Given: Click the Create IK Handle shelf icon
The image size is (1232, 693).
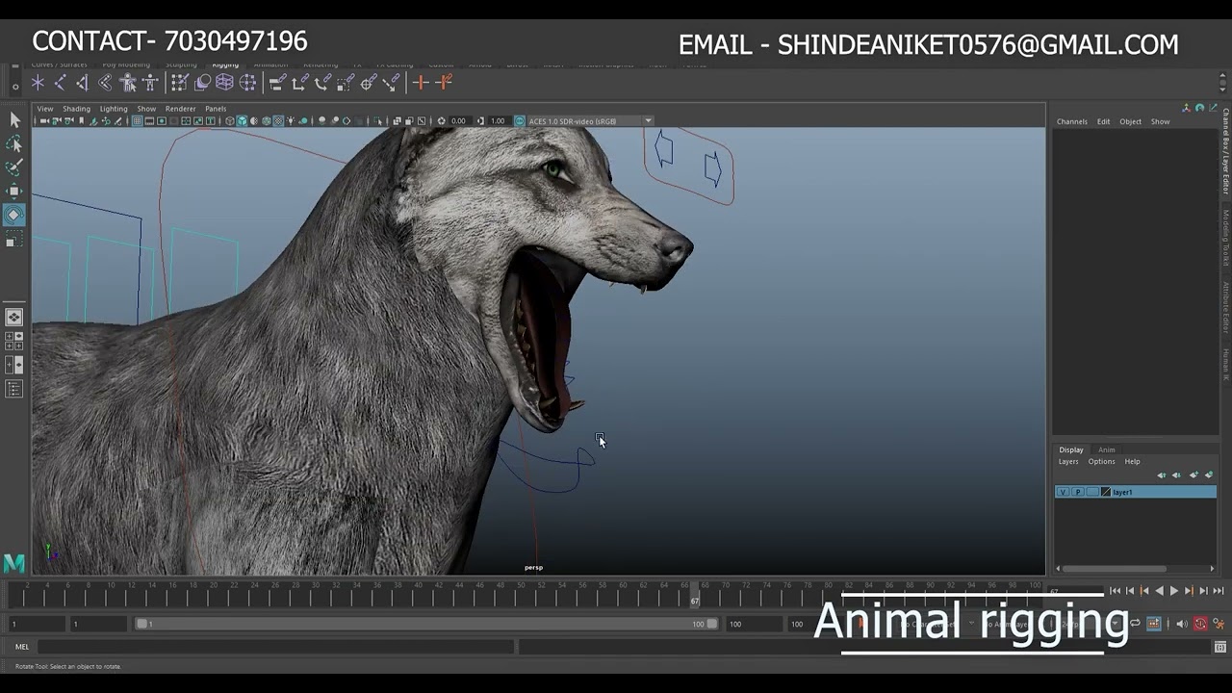Looking at the screenshot, I should point(82,83).
